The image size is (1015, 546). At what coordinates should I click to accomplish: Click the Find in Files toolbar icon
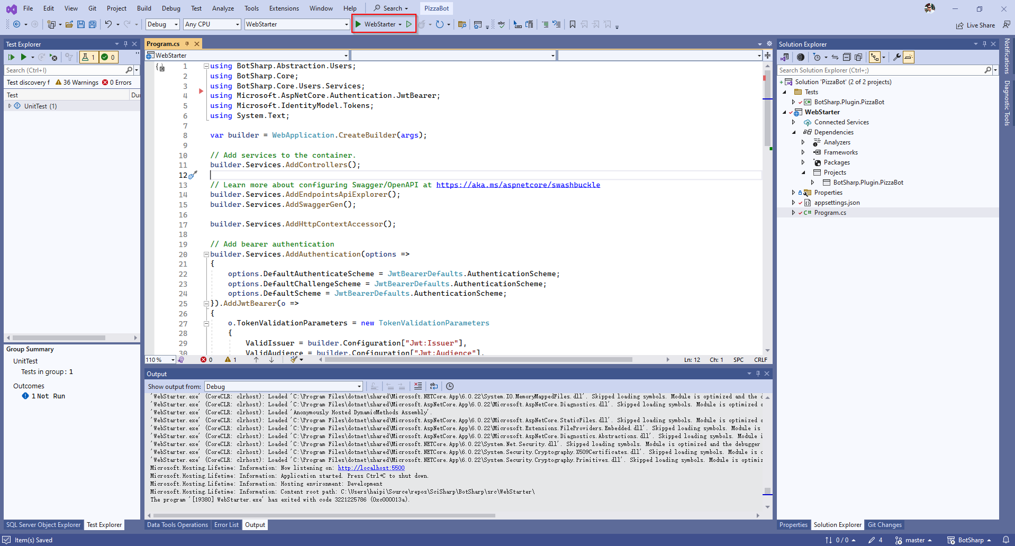coord(462,24)
